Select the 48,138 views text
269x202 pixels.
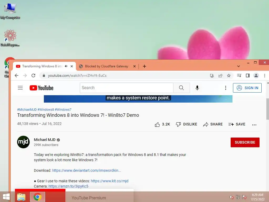[x=28, y=124]
